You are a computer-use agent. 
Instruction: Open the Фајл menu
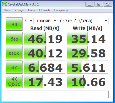point(7,10)
